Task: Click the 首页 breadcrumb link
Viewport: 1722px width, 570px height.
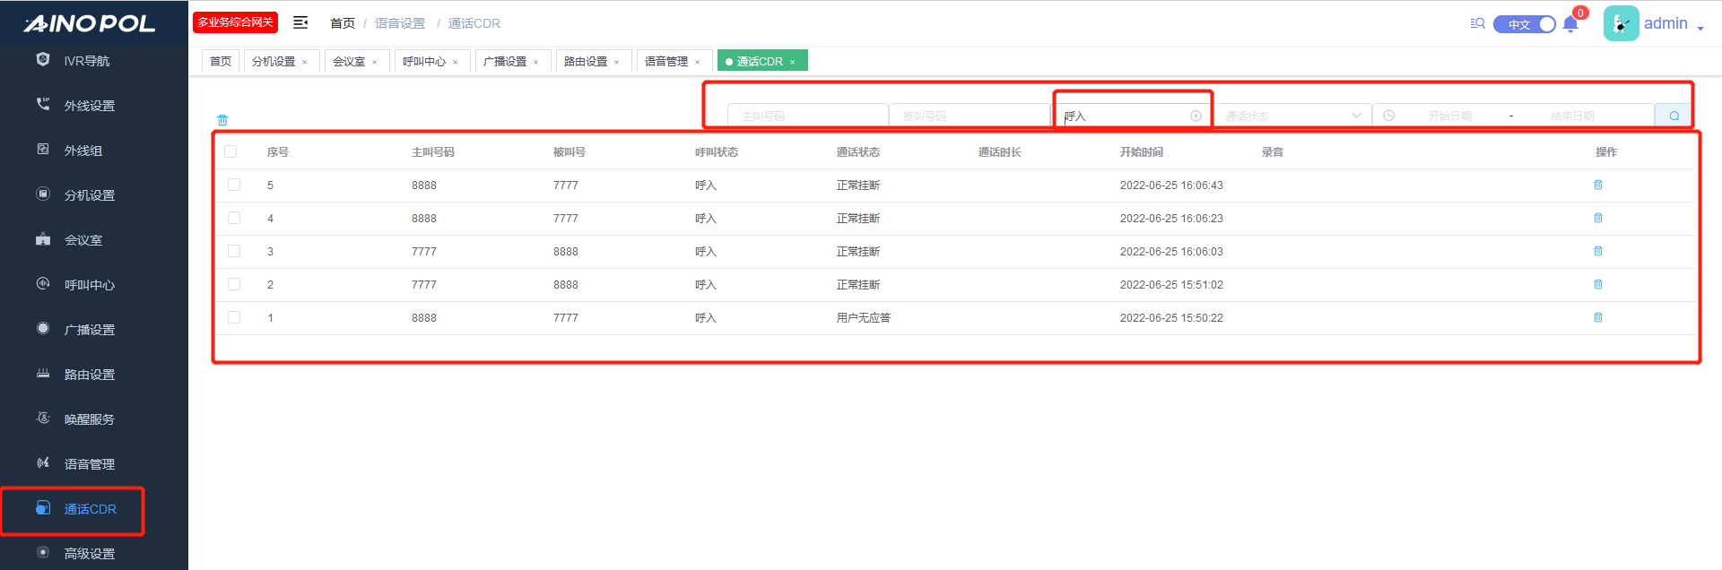Action: pyautogui.click(x=343, y=23)
